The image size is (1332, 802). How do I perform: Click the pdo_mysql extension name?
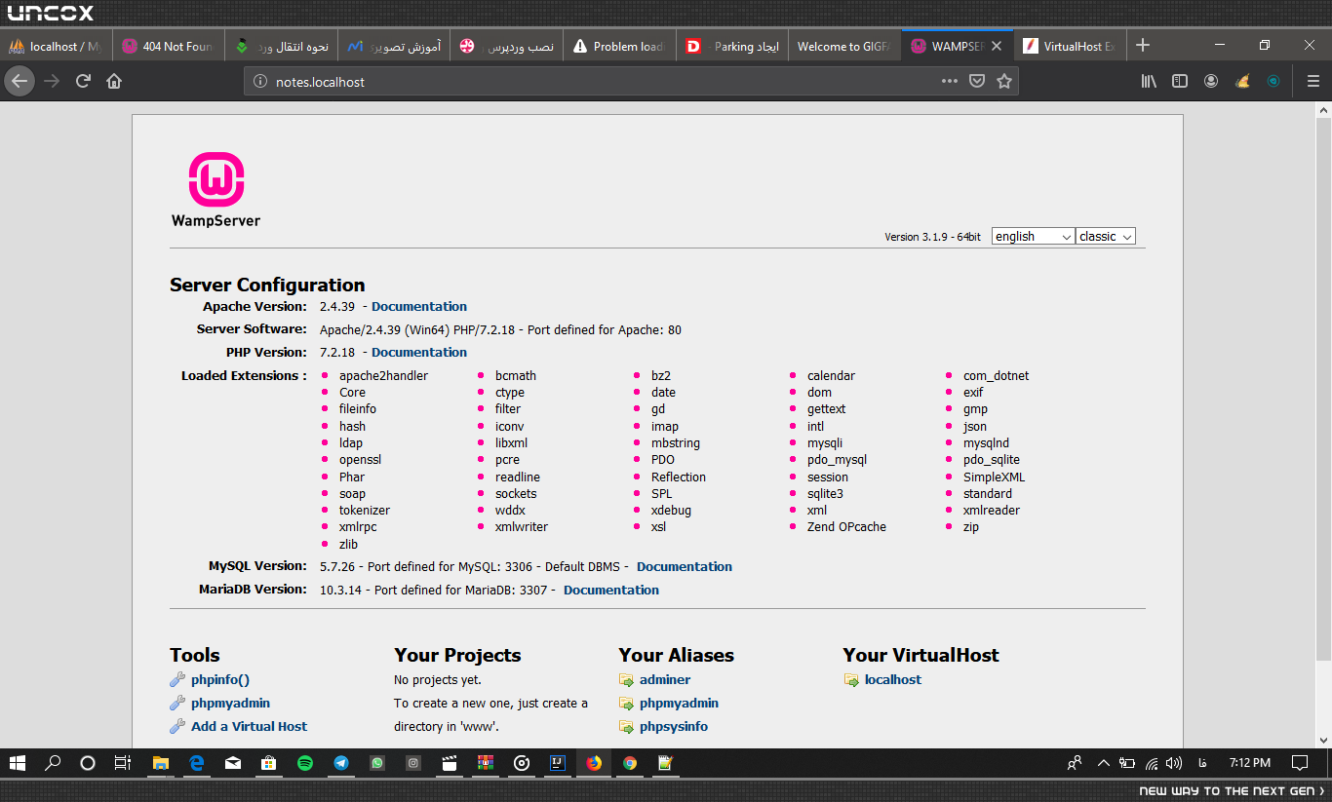[x=837, y=460]
